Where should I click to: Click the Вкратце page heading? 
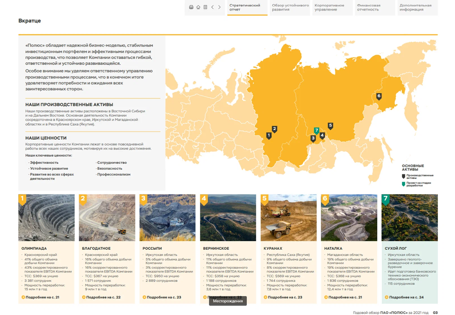[x=30, y=21]
